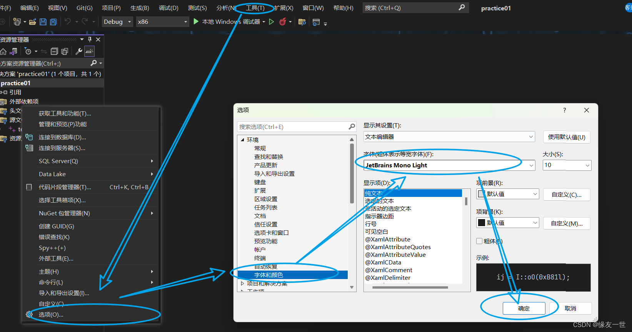Click the foreground default color swatch

point(482,194)
